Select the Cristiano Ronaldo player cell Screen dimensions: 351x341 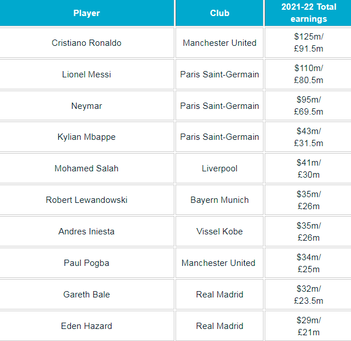pos(86,43)
